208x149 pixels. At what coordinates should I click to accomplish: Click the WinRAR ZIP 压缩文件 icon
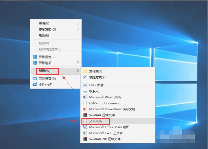pos(85,139)
